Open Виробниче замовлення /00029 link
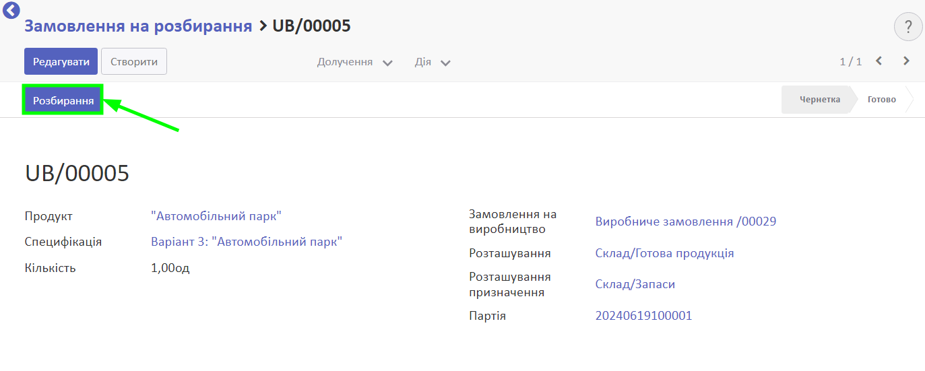Screen dimensions: 925x371 click(686, 222)
